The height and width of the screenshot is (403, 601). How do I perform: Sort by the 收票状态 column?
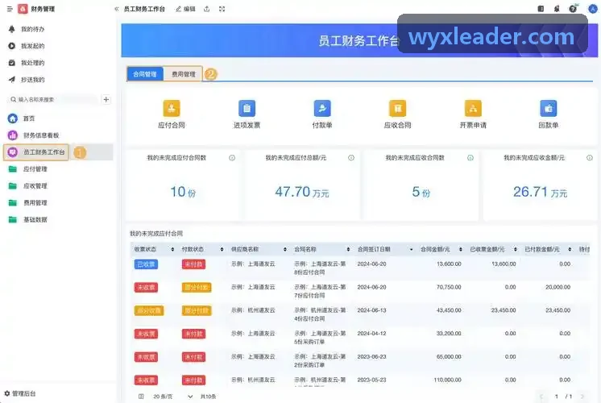coord(172,249)
